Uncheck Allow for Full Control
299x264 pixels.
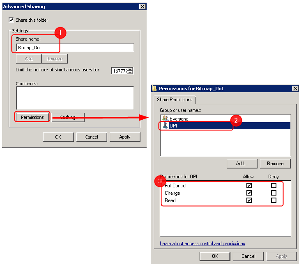249,186
